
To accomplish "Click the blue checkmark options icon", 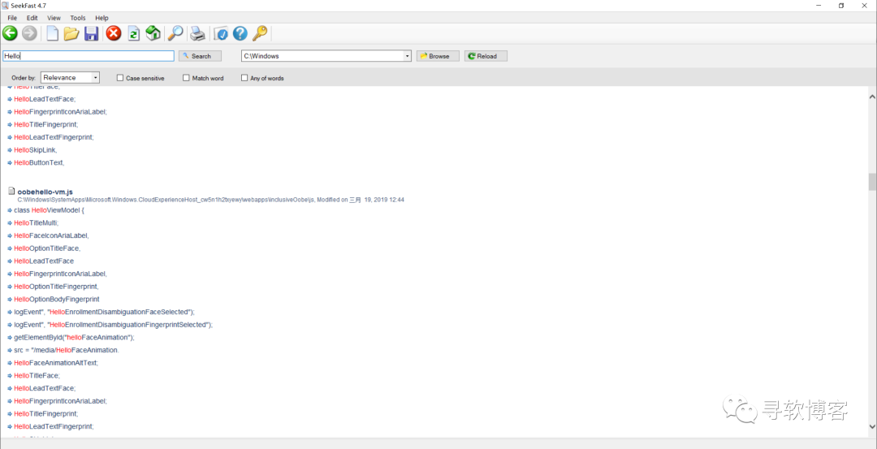I will pos(221,34).
